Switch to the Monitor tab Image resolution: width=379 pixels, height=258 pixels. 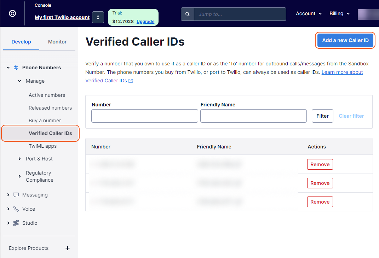click(57, 42)
